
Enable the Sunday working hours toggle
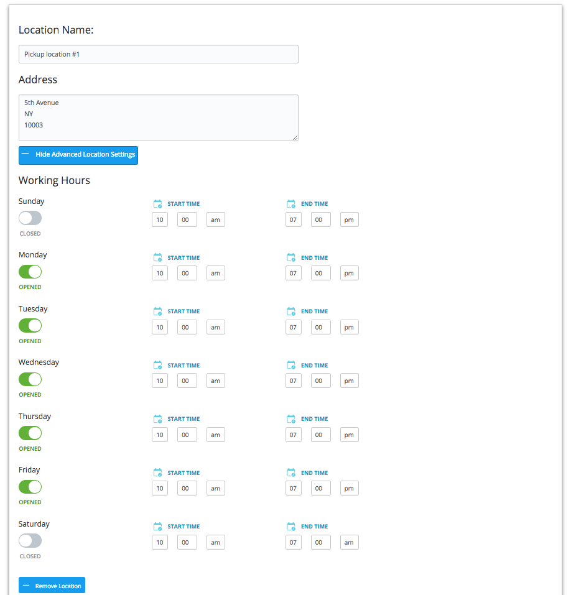(x=30, y=218)
